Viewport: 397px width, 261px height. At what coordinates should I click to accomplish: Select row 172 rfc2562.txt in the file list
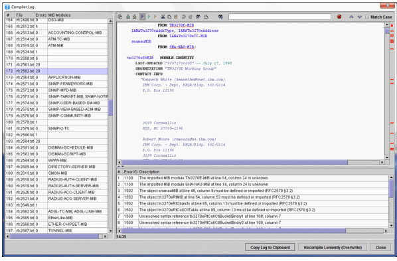pyautogui.click(x=56, y=71)
